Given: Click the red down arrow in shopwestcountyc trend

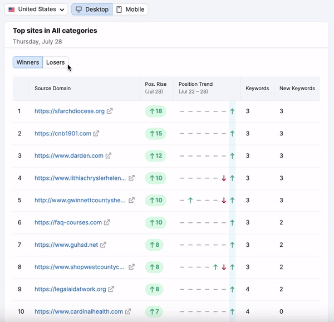Looking at the screenshot, I should click(x=224, y=267).
